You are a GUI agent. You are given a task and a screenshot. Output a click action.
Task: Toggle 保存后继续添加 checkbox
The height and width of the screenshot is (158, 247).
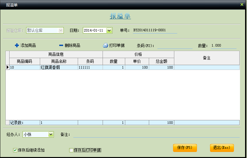pos(15,150)
